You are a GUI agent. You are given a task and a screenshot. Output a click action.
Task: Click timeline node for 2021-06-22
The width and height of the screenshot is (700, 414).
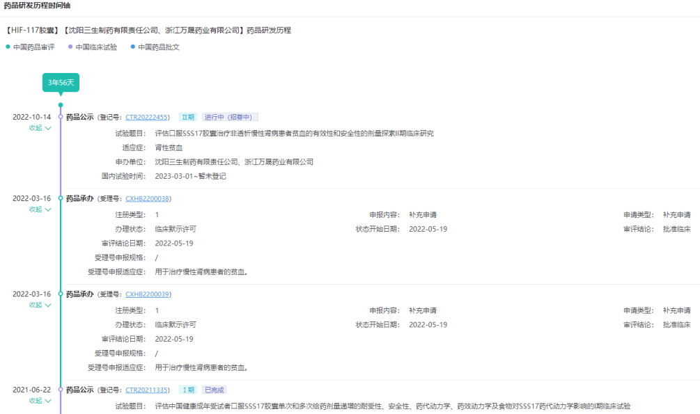(61, 390)
